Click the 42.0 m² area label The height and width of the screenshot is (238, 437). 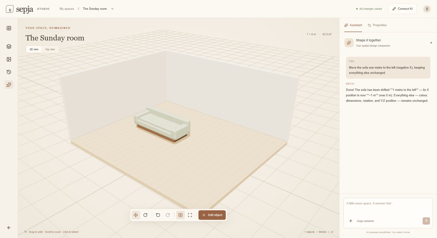327,34
